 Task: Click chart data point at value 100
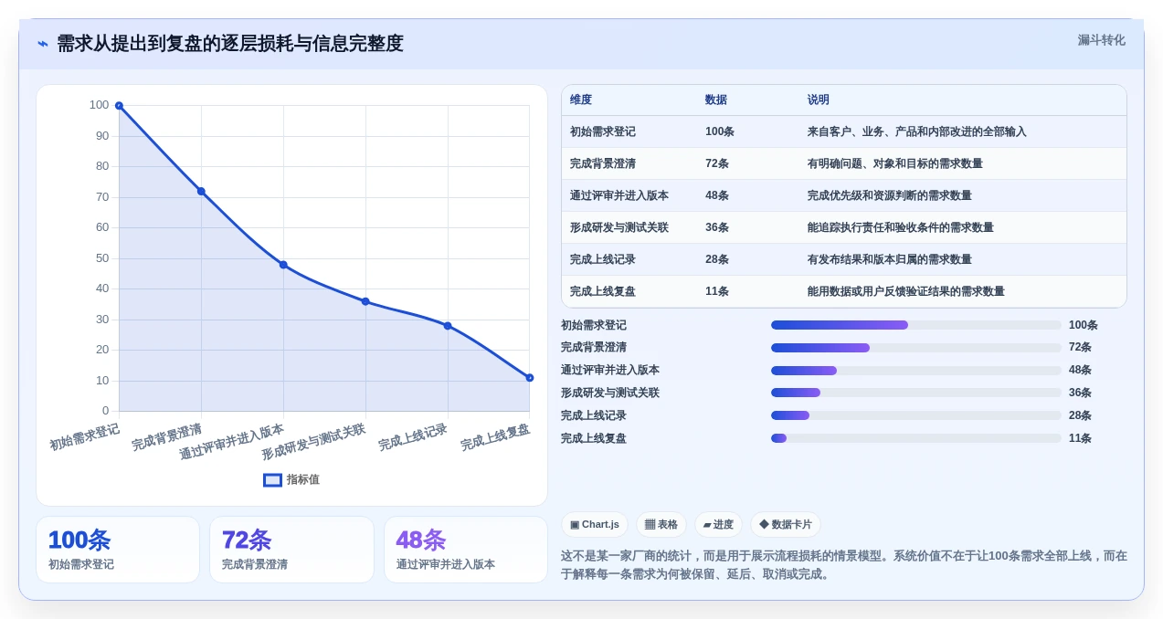click(119, 106)
